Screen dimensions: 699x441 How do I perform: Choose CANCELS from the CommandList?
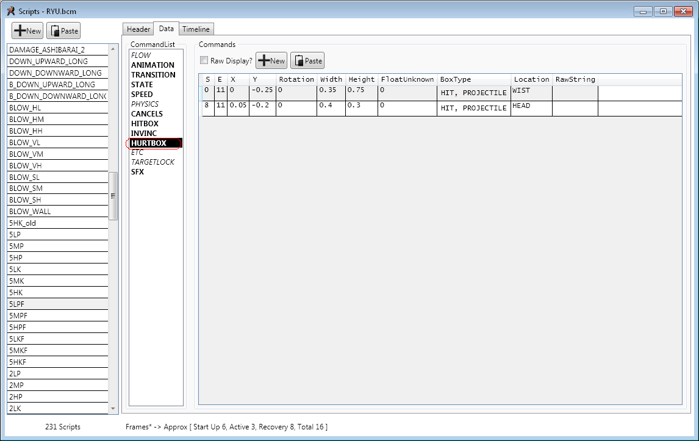pos(147,114)
